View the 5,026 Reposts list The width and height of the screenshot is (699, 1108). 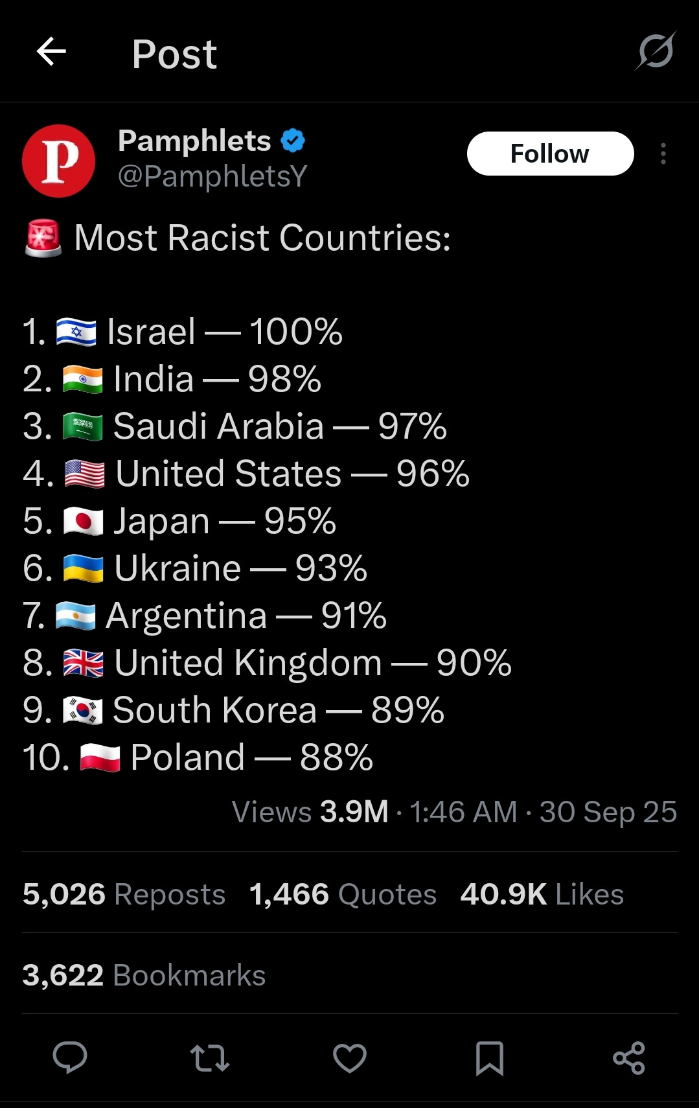[124, 894]
